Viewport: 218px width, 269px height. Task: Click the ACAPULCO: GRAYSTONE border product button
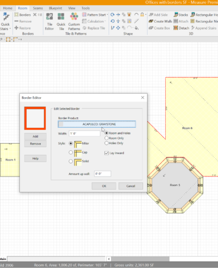(x=97, y=124)
